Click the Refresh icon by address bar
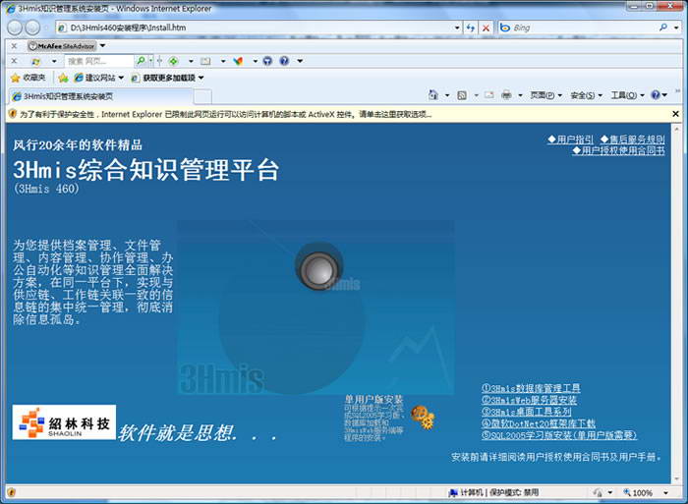This screenshot has height=504, width=688. (471, 28)
